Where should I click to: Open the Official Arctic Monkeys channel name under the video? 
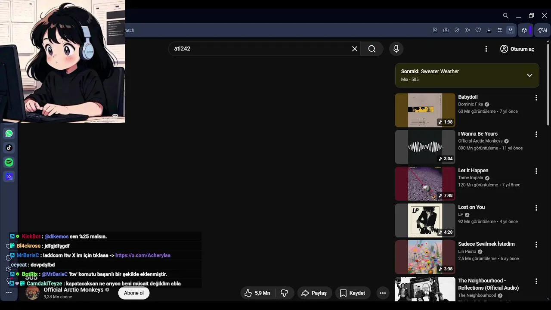click(x=74, y=290)
